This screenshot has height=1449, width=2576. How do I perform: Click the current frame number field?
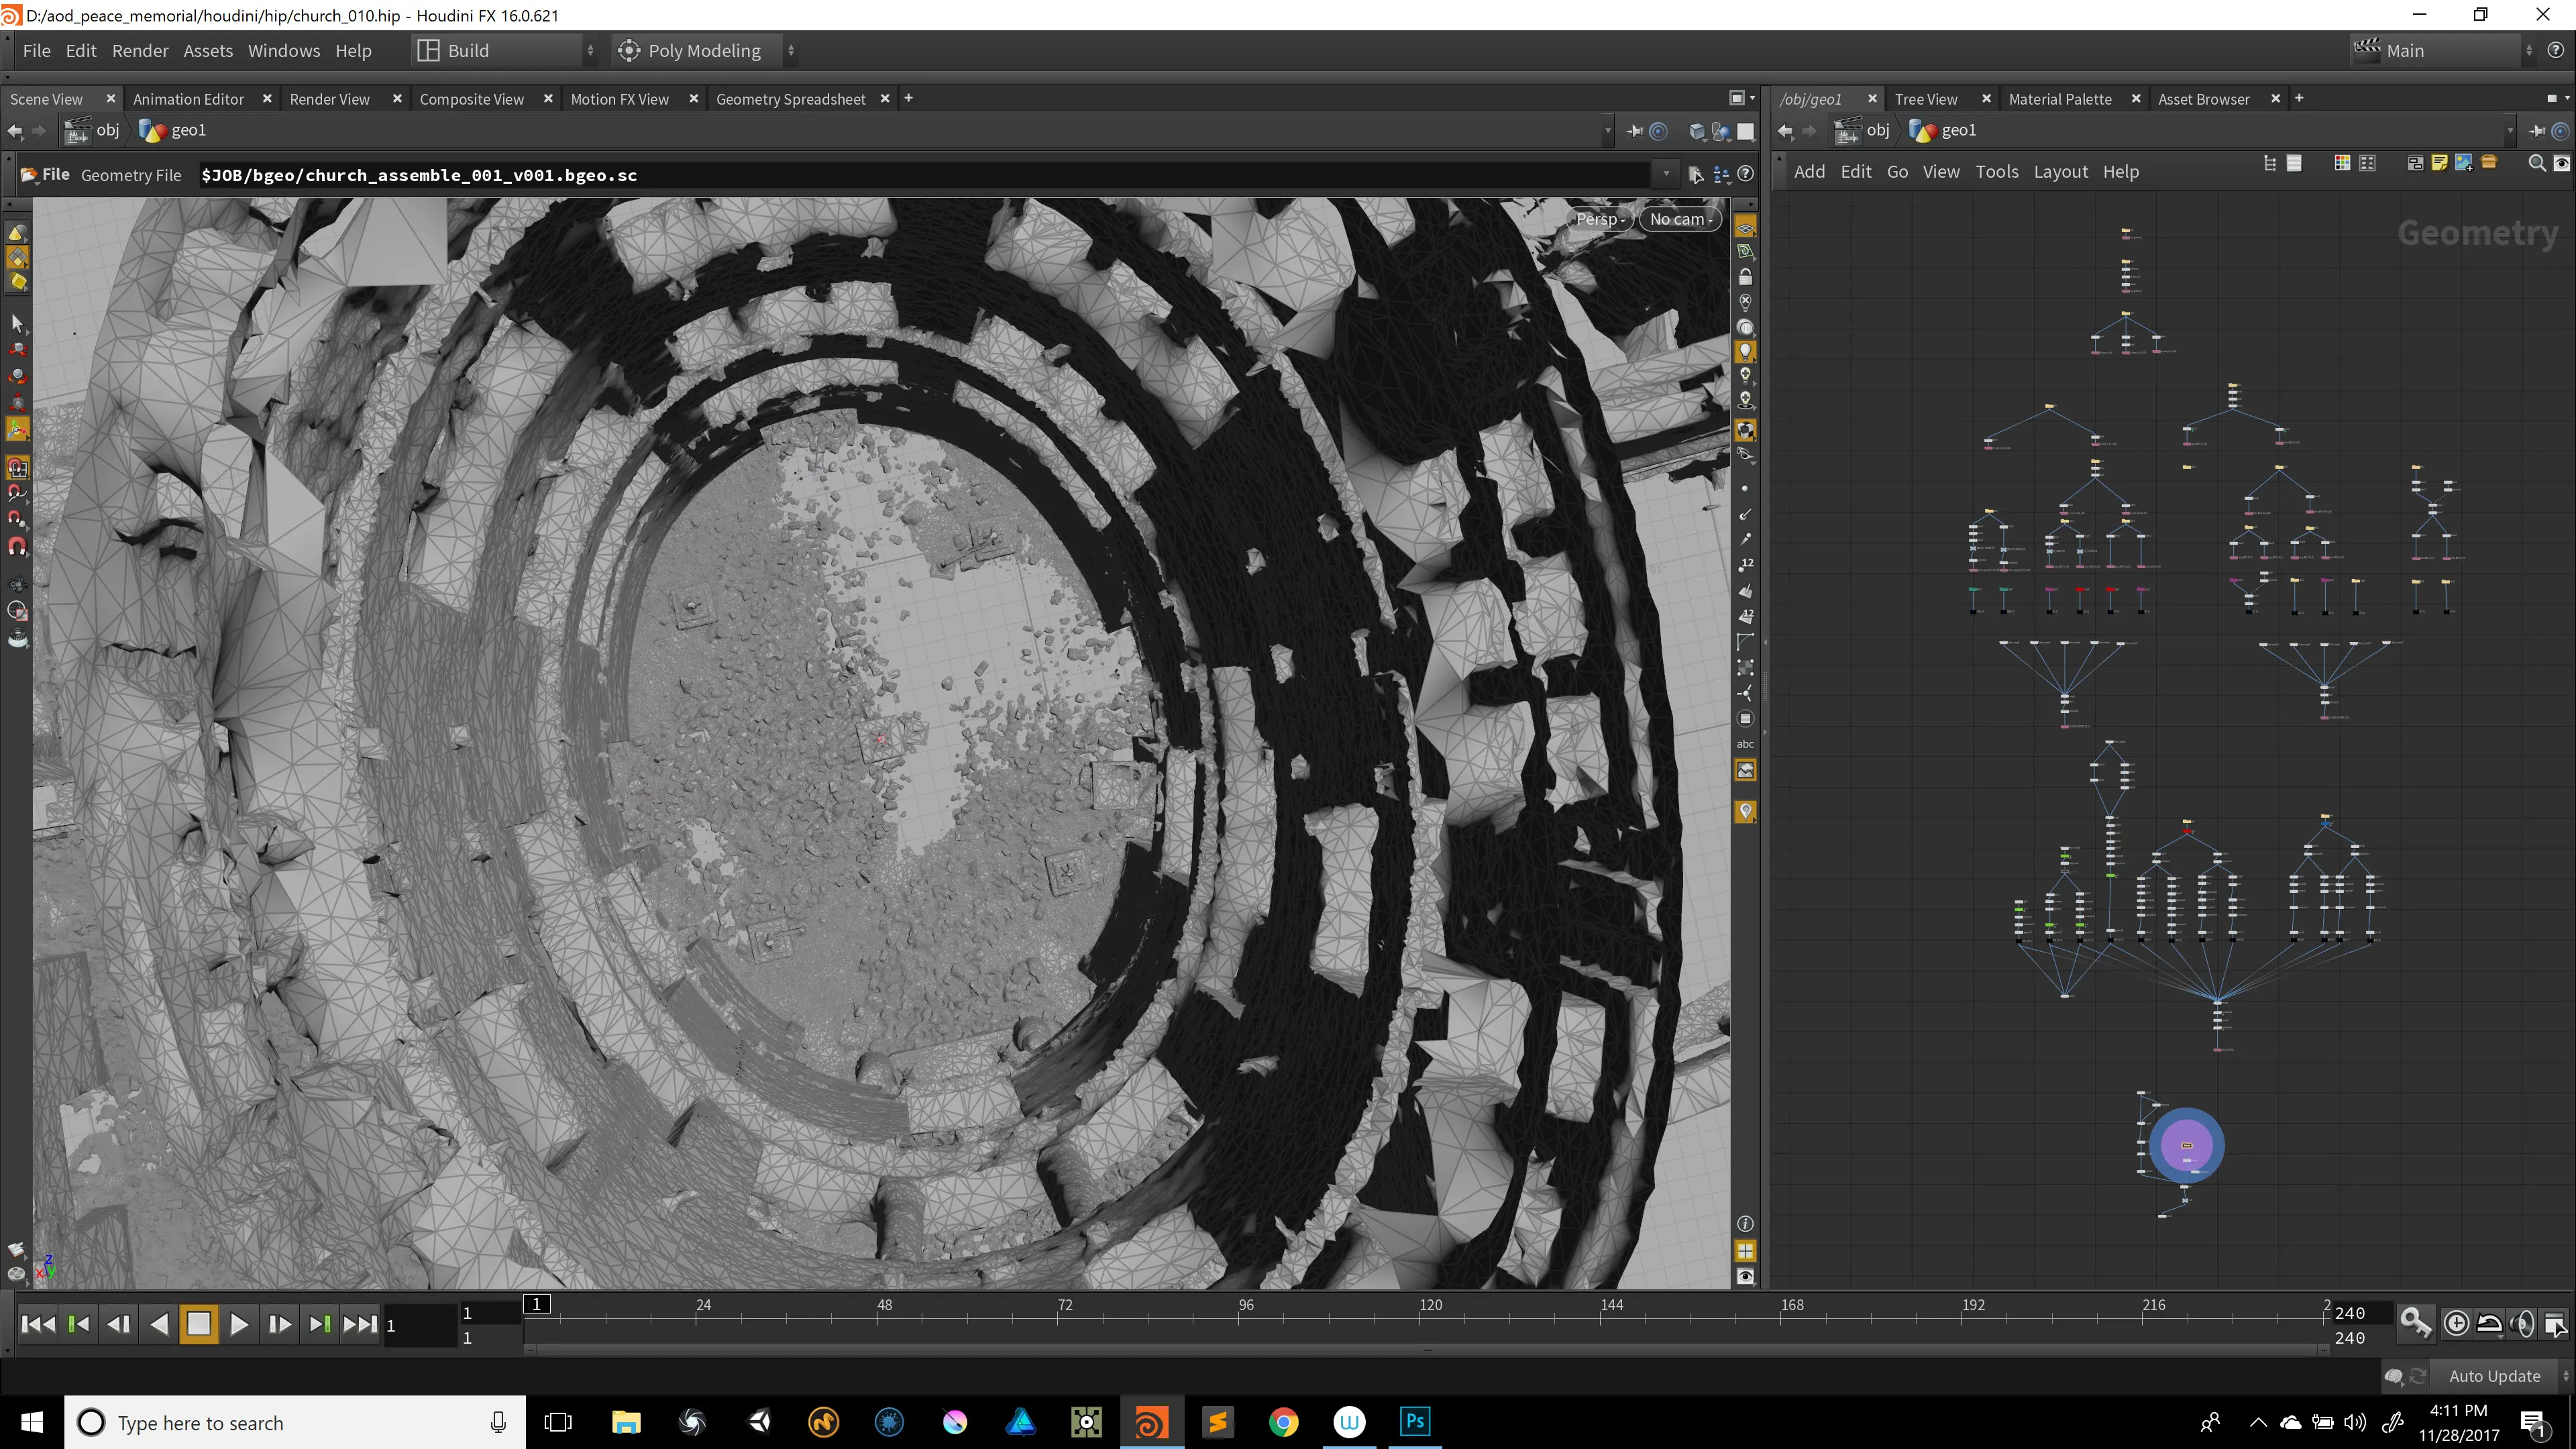(420, 1325)
